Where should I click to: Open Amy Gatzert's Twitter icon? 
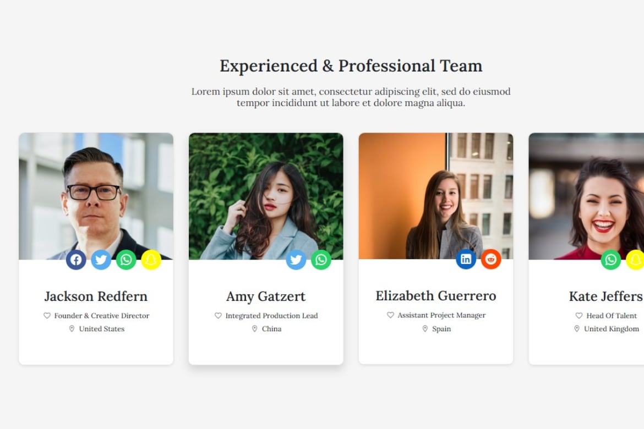pyautogui.click(x=296, y=260)
